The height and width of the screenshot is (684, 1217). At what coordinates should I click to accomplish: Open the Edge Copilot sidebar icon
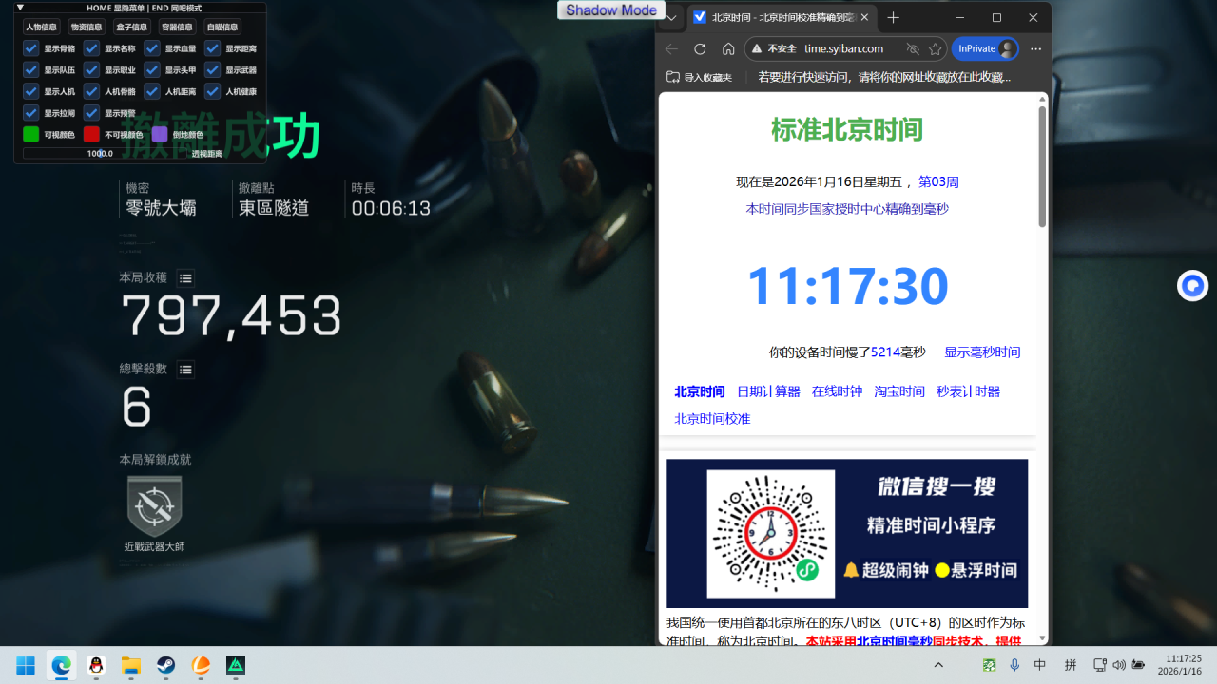pos(1193,285)
